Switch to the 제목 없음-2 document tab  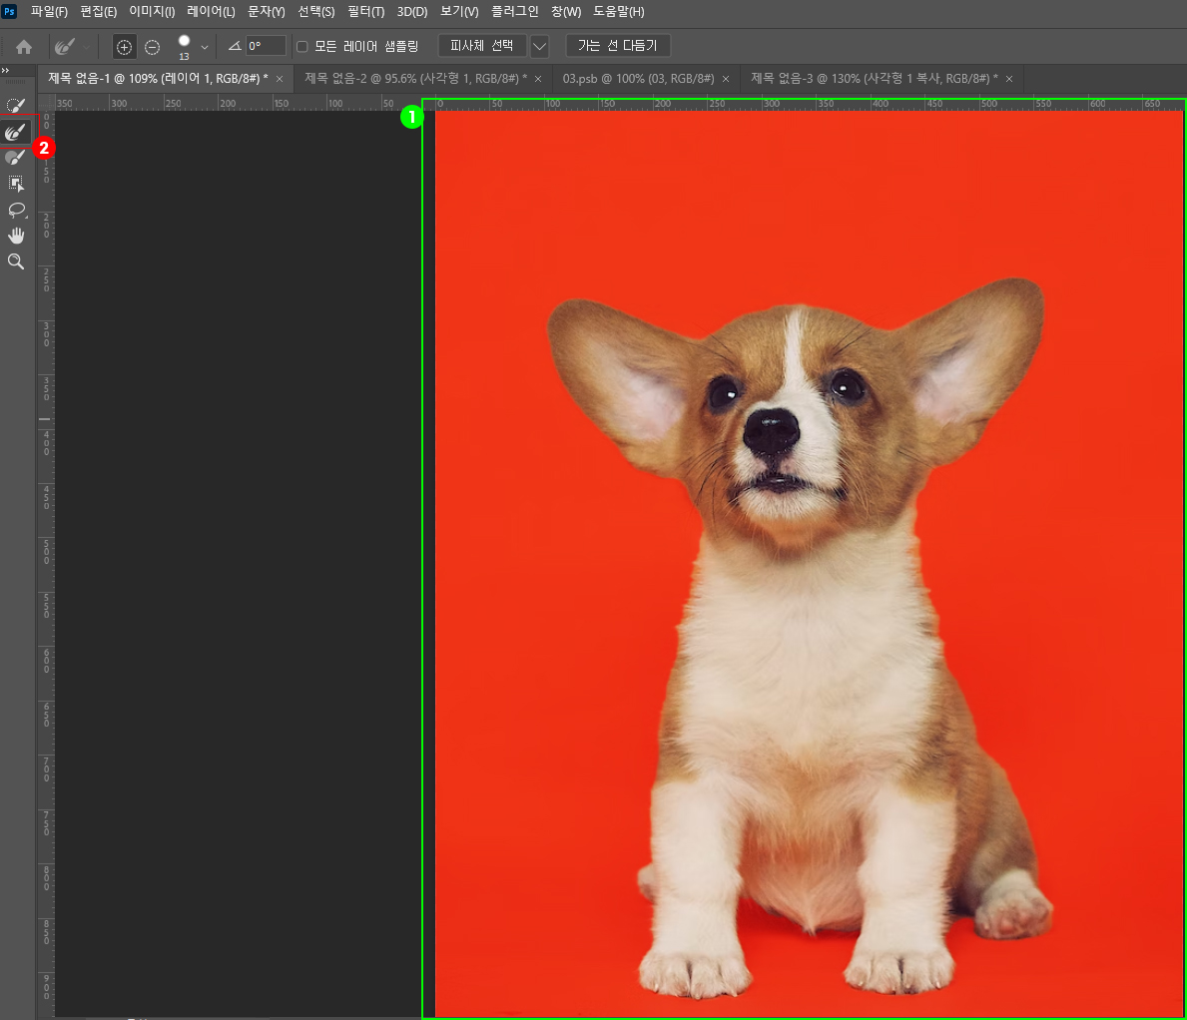coord(415,79)
